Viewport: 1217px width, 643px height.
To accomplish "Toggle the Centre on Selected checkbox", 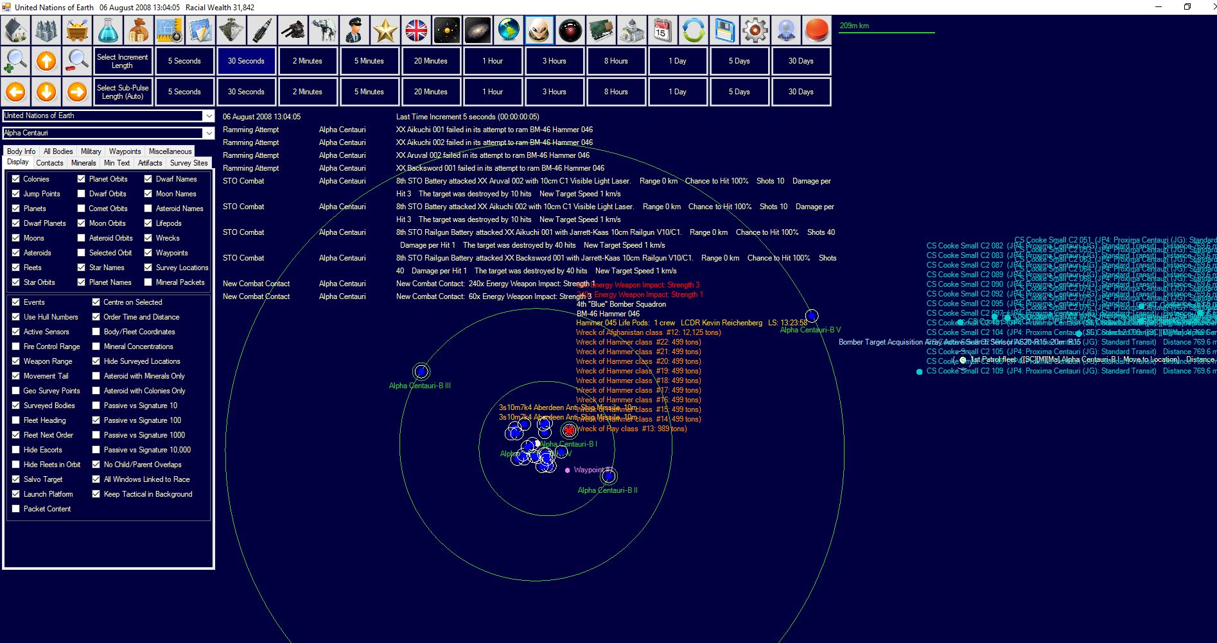I will 96,302.
